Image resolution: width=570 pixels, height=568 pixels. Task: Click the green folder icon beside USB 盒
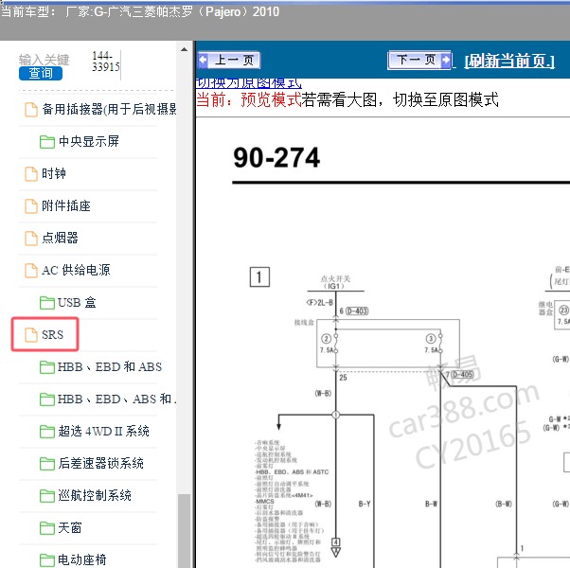[47, 303]
